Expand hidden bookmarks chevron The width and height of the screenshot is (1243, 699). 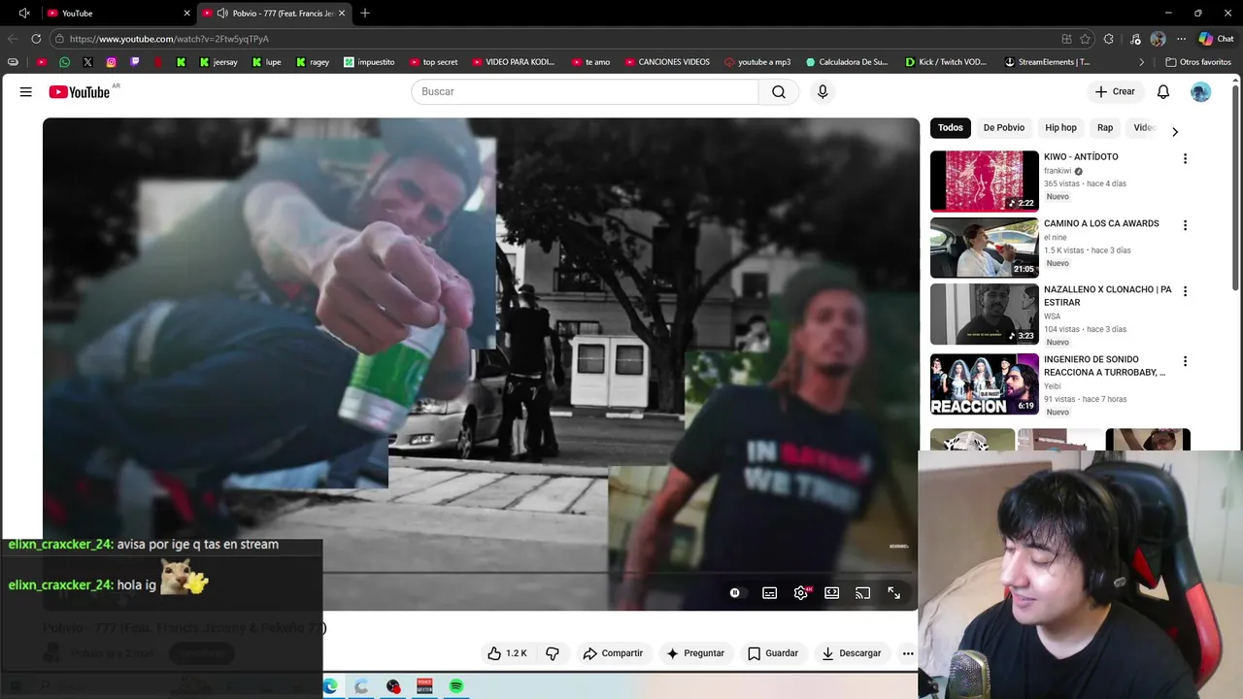[x=1142, y=62]
